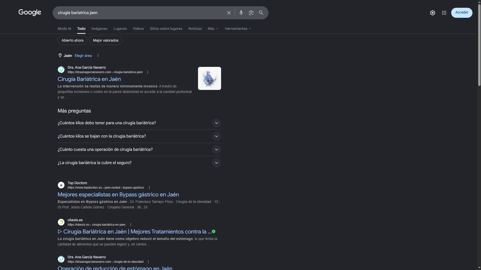Open more options for Top Doctors result
The width and height of the screenshot is (481, 270).
149,188
